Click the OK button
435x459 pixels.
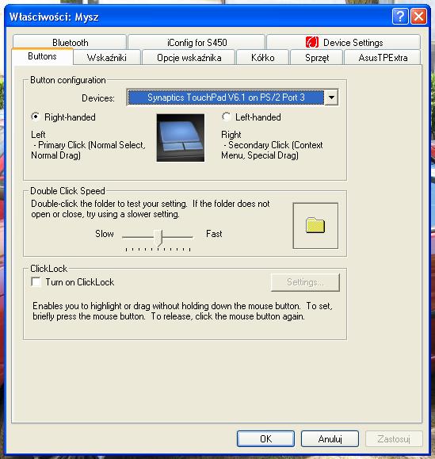pyautogui.click(x=265, y=438)
